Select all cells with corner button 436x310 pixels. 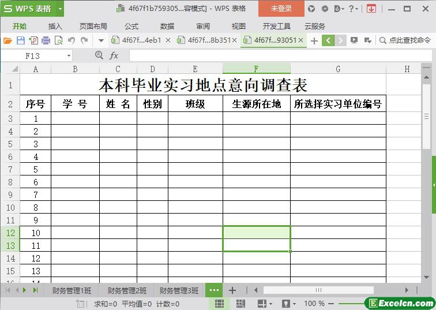pos(14,69)
